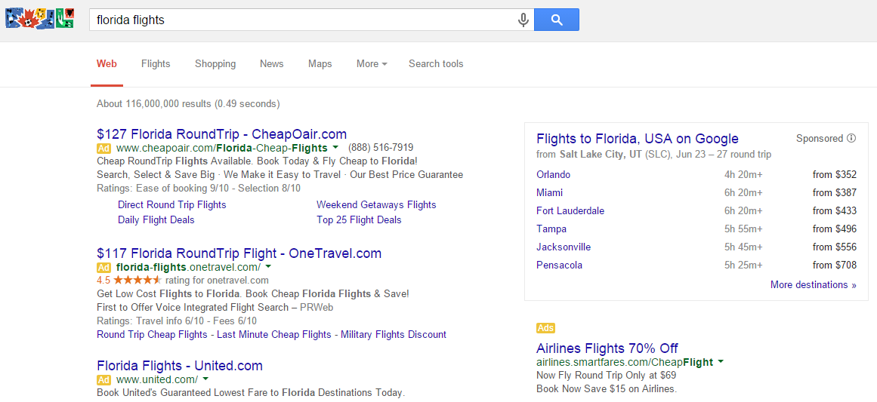Click the Sponsored info icon
This screenshot has width=877, height=402.
pyautogui.click(x=851, y=139)
